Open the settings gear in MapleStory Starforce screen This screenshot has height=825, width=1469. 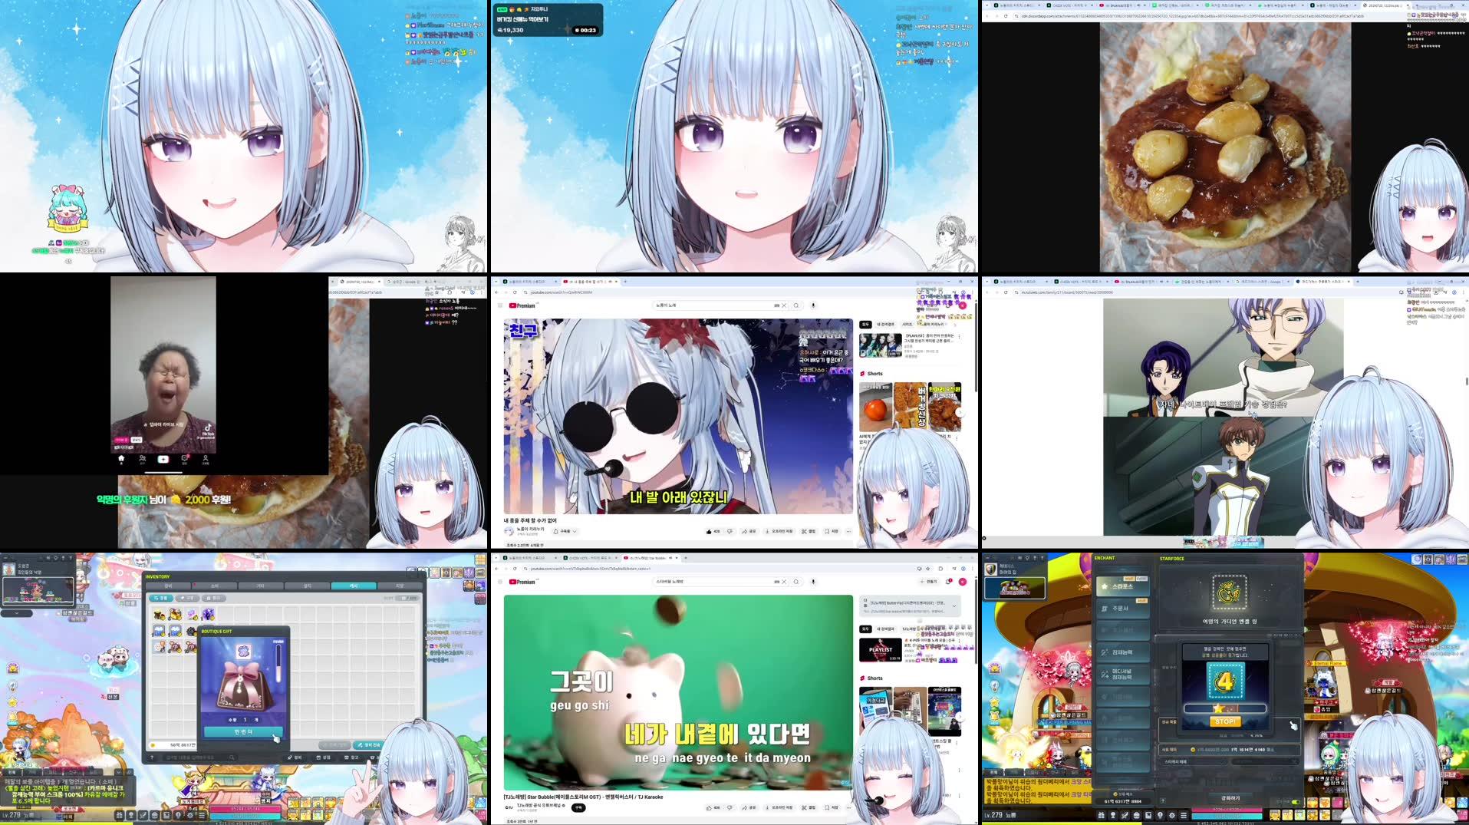(1172, 815)
